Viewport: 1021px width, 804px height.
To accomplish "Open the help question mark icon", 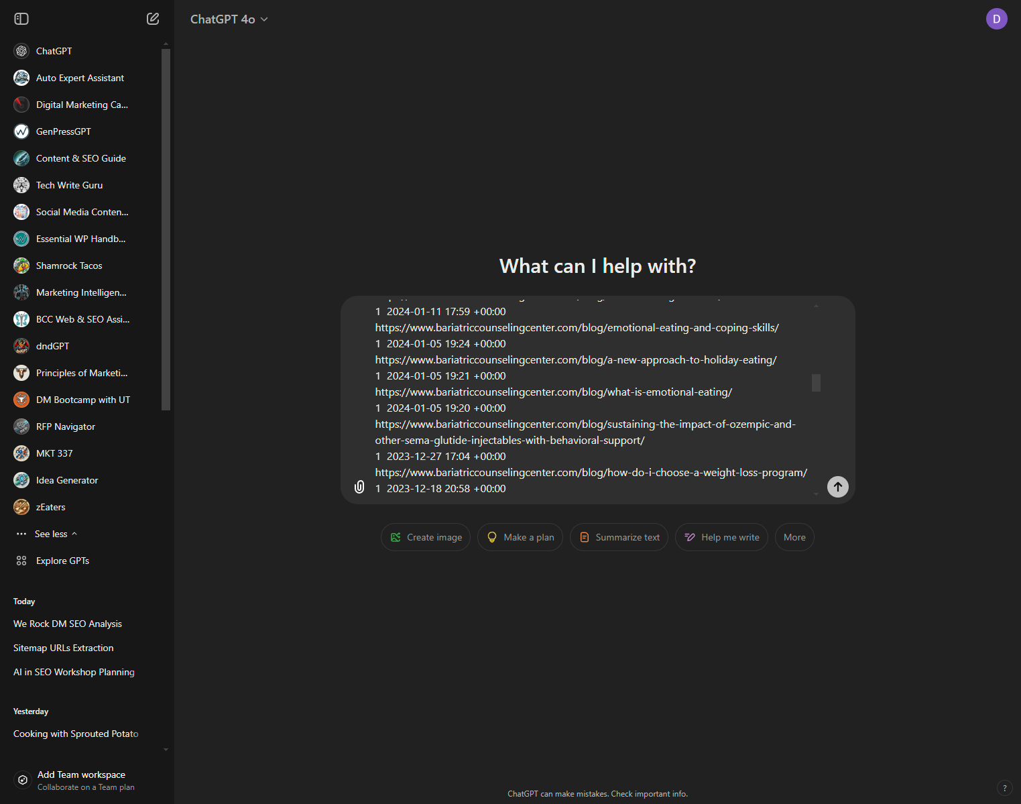I will coord(1004,788).
